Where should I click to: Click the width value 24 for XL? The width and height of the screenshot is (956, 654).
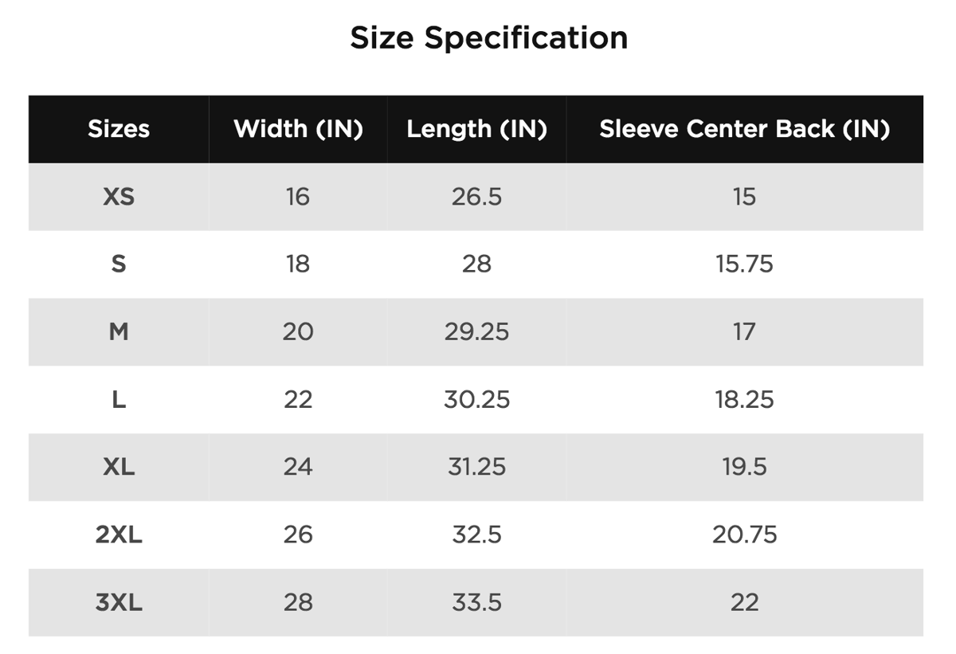tap(298, 467)
